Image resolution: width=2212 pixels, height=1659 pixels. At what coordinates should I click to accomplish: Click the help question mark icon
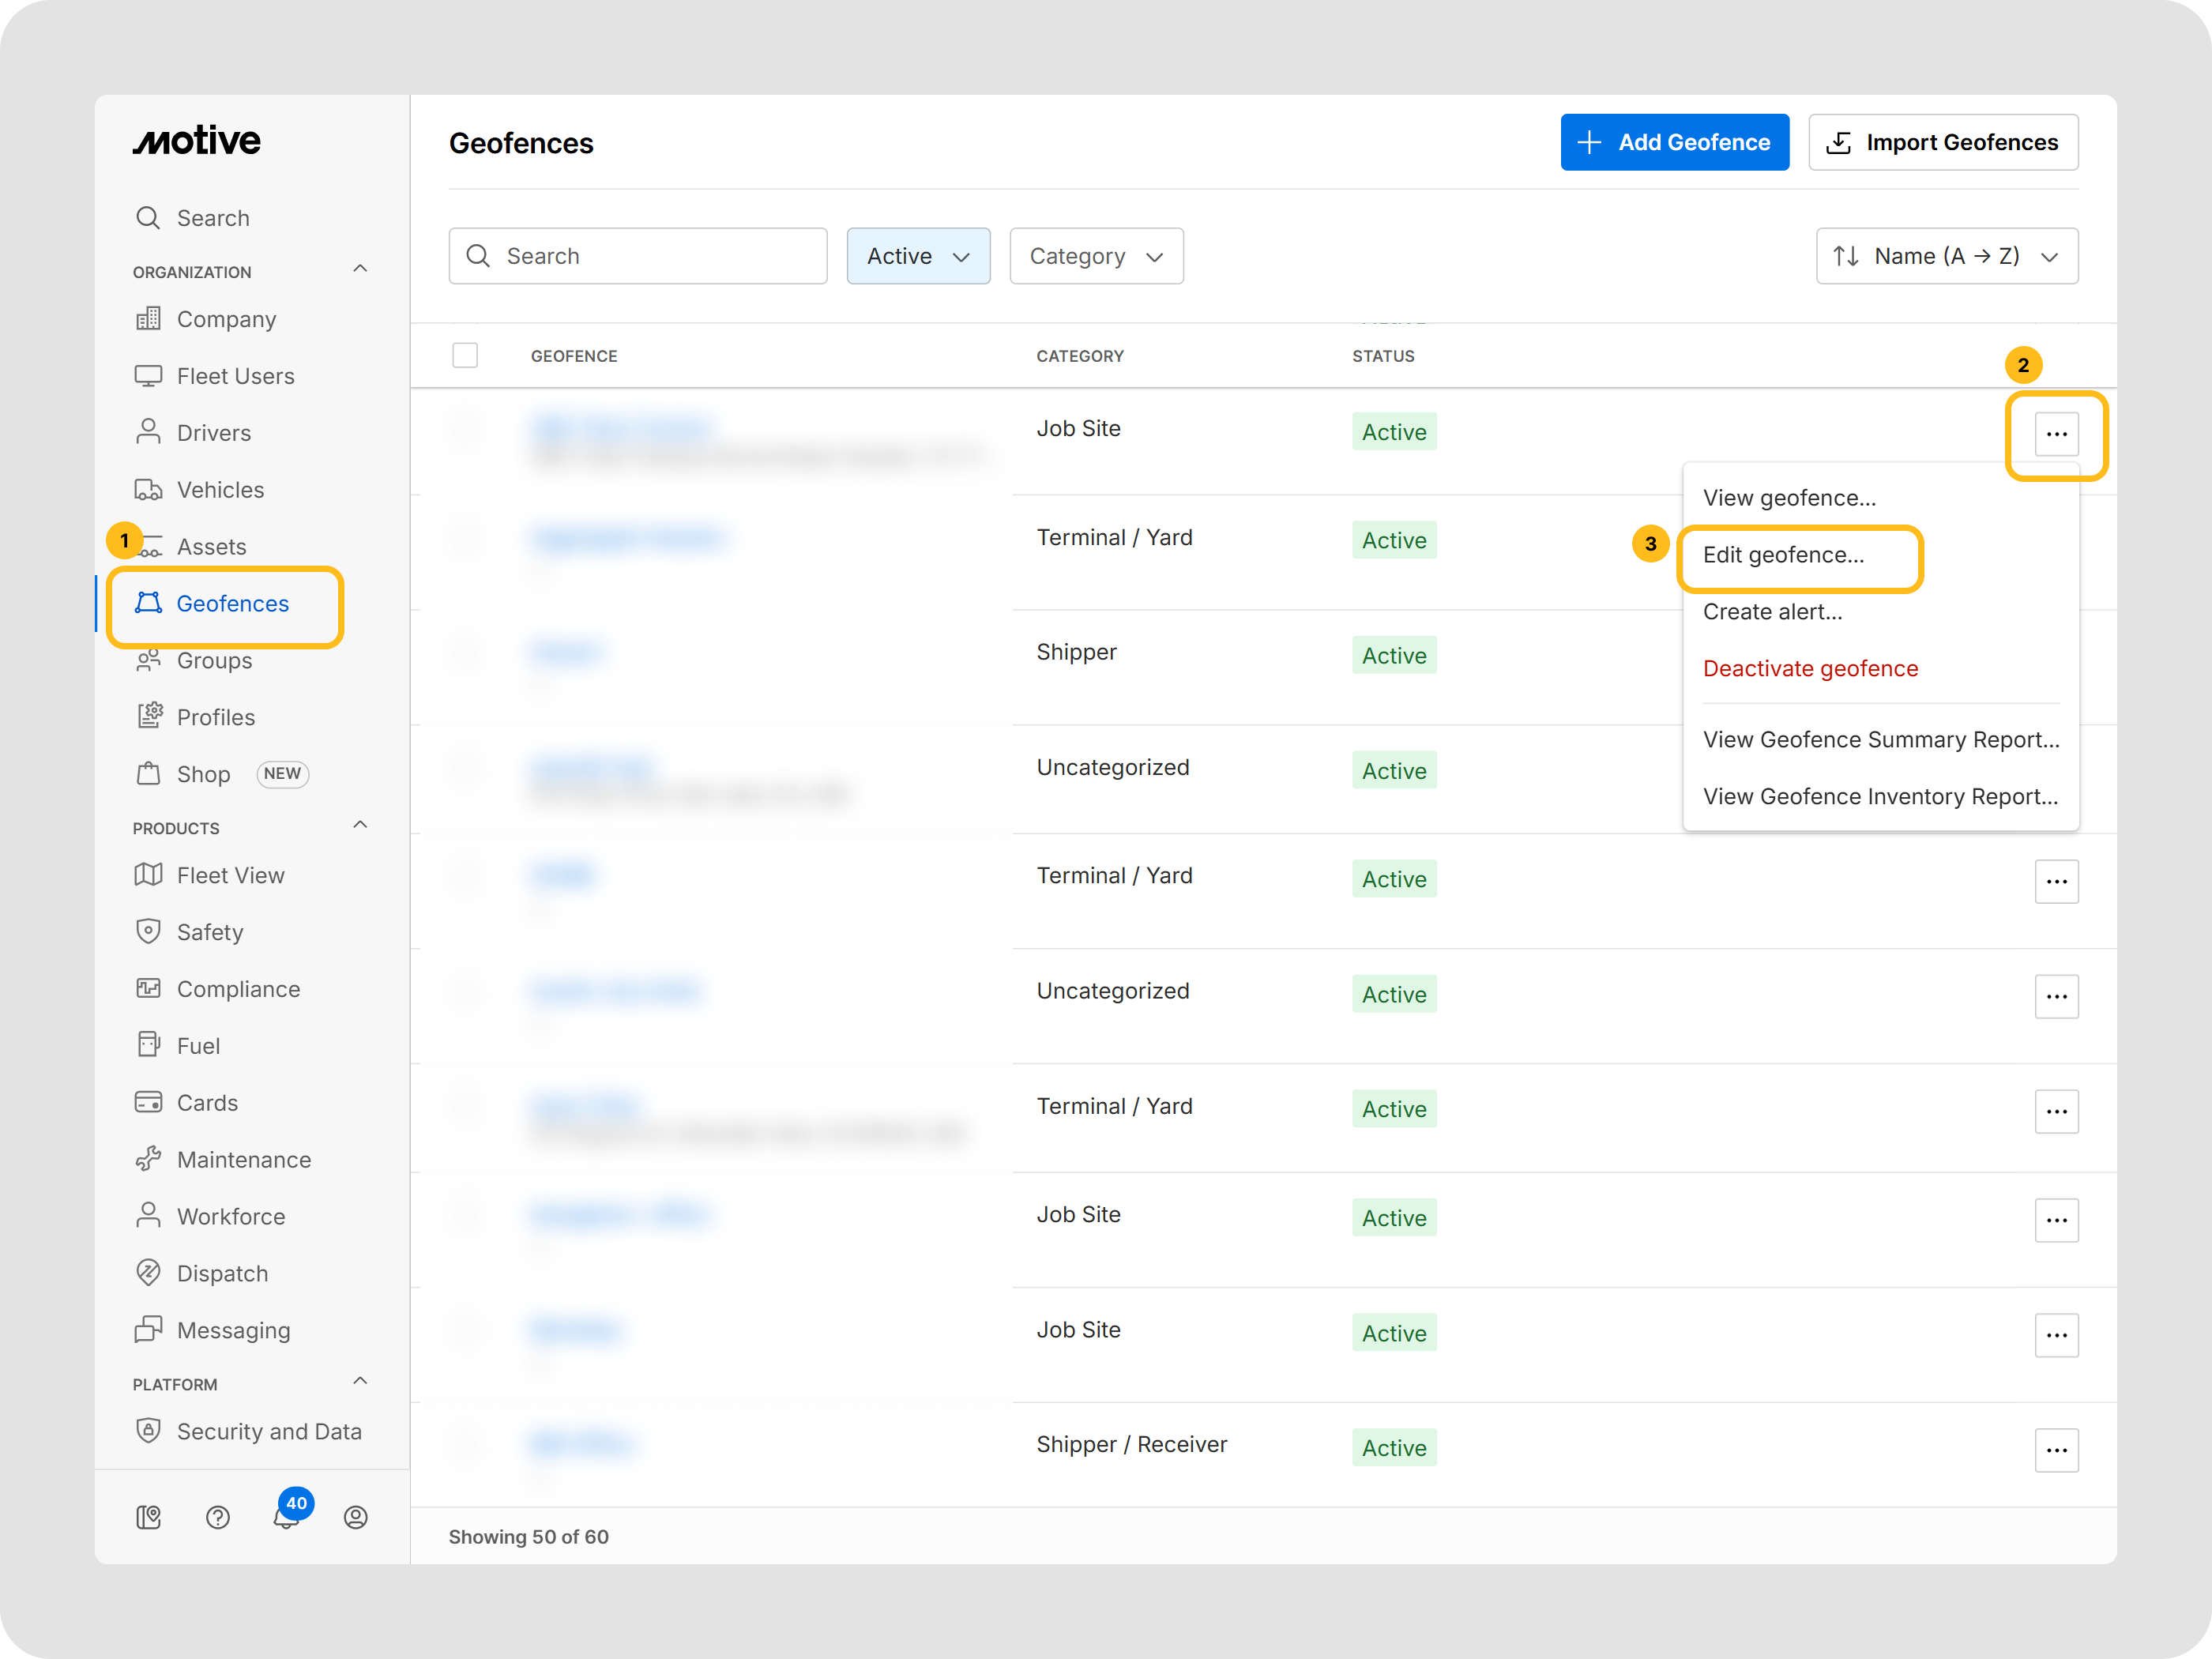click(x=217, y=1517)
